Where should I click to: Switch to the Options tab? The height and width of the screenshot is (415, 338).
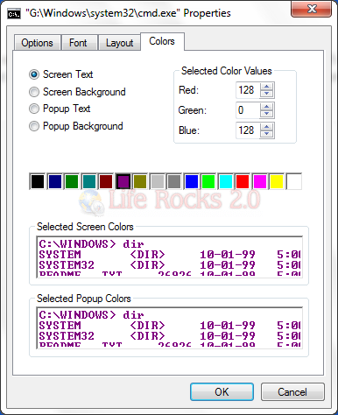point(38,43)
